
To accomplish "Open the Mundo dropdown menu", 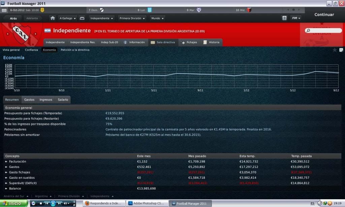I will [x=157, y=18].
